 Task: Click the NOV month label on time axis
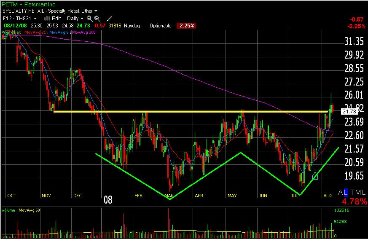(x=46, y=196)
